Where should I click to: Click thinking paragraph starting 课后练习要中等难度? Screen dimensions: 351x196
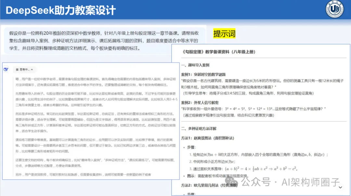[x=96, y=145]
